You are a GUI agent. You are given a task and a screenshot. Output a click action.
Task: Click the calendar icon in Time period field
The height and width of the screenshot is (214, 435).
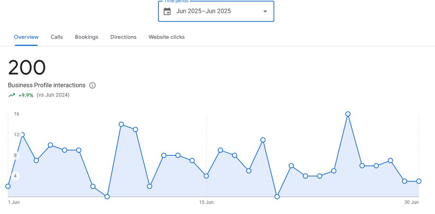click(x=167, y=11)
